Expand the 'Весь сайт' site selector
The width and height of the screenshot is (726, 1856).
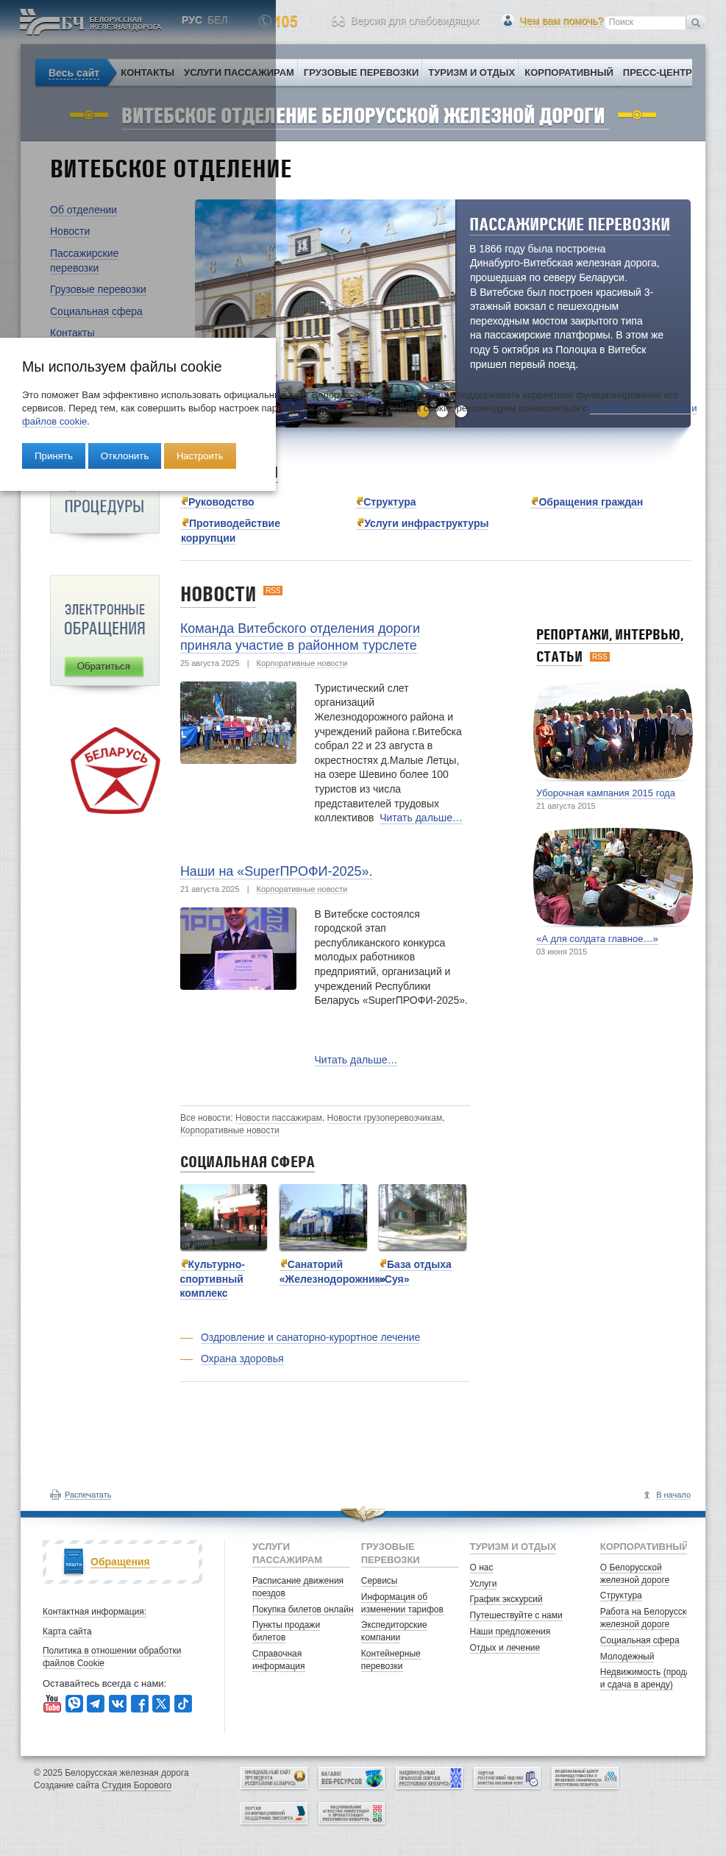[x=74, y=73]
